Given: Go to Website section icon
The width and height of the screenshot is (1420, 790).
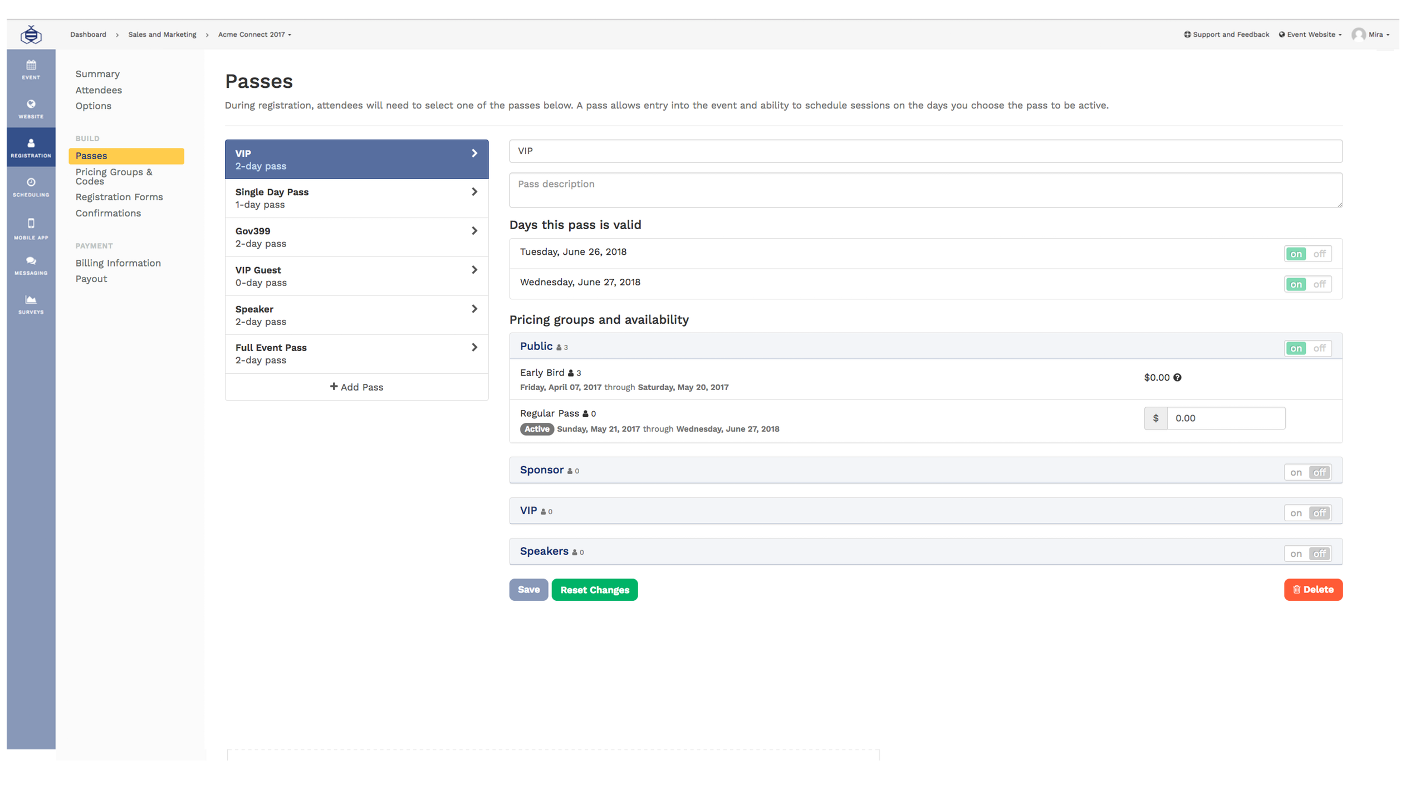Looking at the screenshot, I should 31,108.
